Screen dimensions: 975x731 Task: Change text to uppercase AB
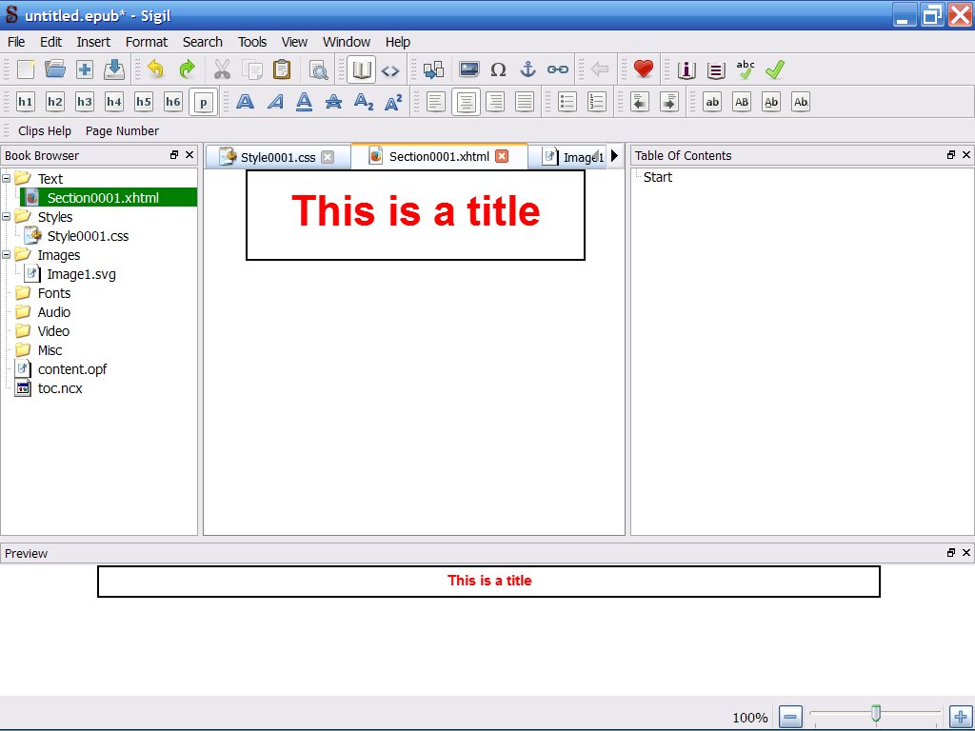point(742,102)
